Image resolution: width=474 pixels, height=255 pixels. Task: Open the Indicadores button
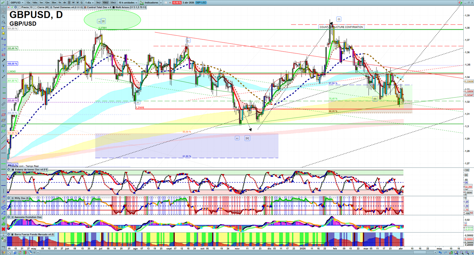click(150, 2)
